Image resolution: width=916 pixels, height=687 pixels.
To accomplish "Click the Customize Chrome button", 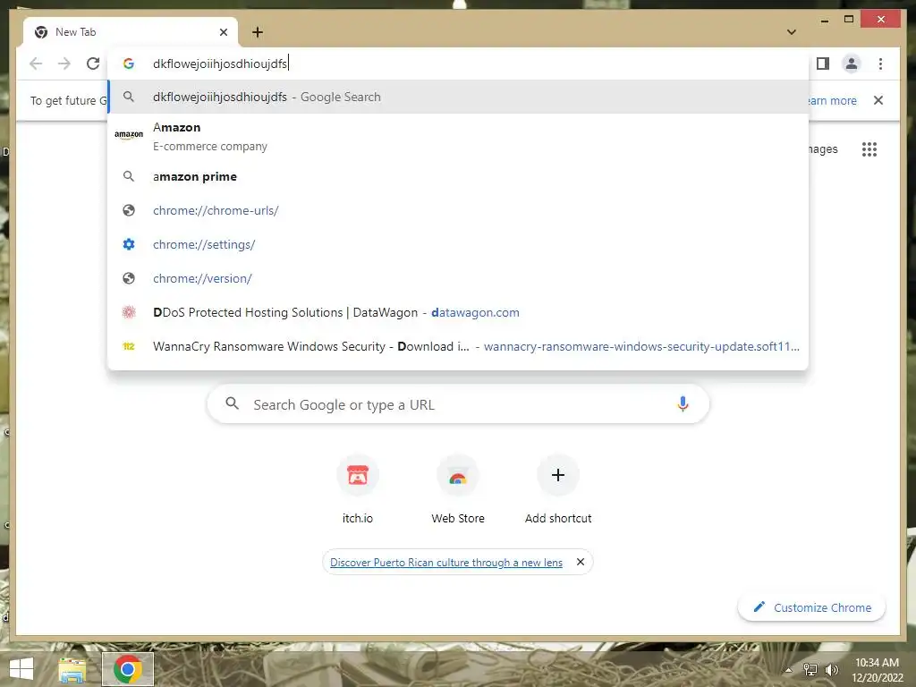I will click(x=812, y=607).
